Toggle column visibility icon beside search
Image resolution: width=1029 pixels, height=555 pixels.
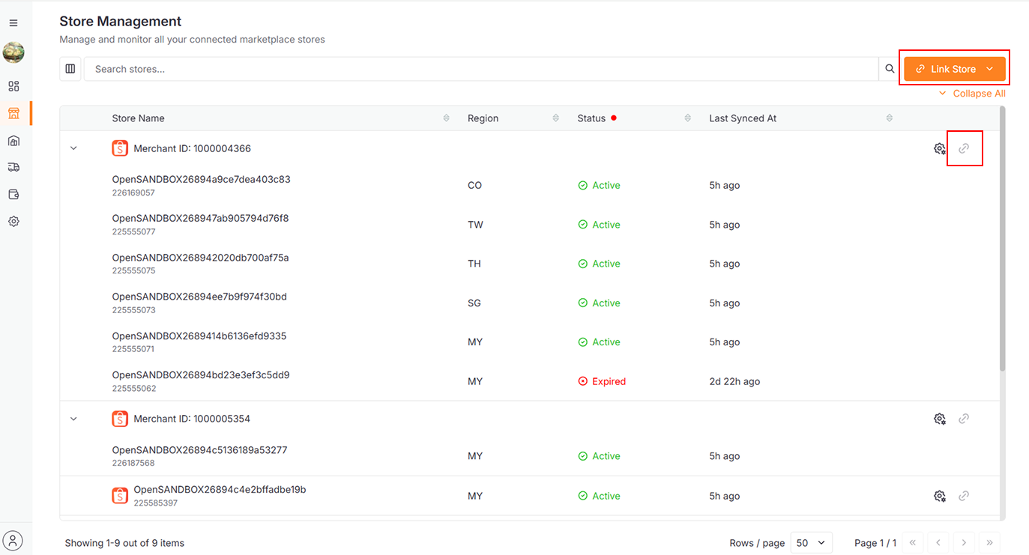click(70, 69)
